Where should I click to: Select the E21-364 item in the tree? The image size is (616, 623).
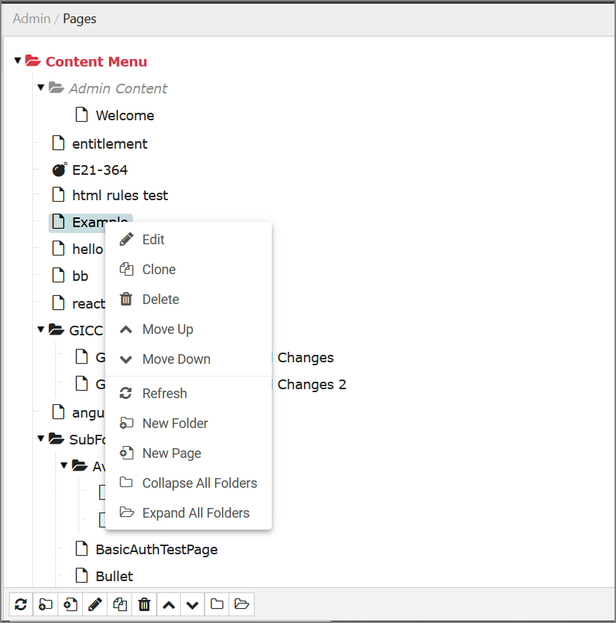coord(100,170)
